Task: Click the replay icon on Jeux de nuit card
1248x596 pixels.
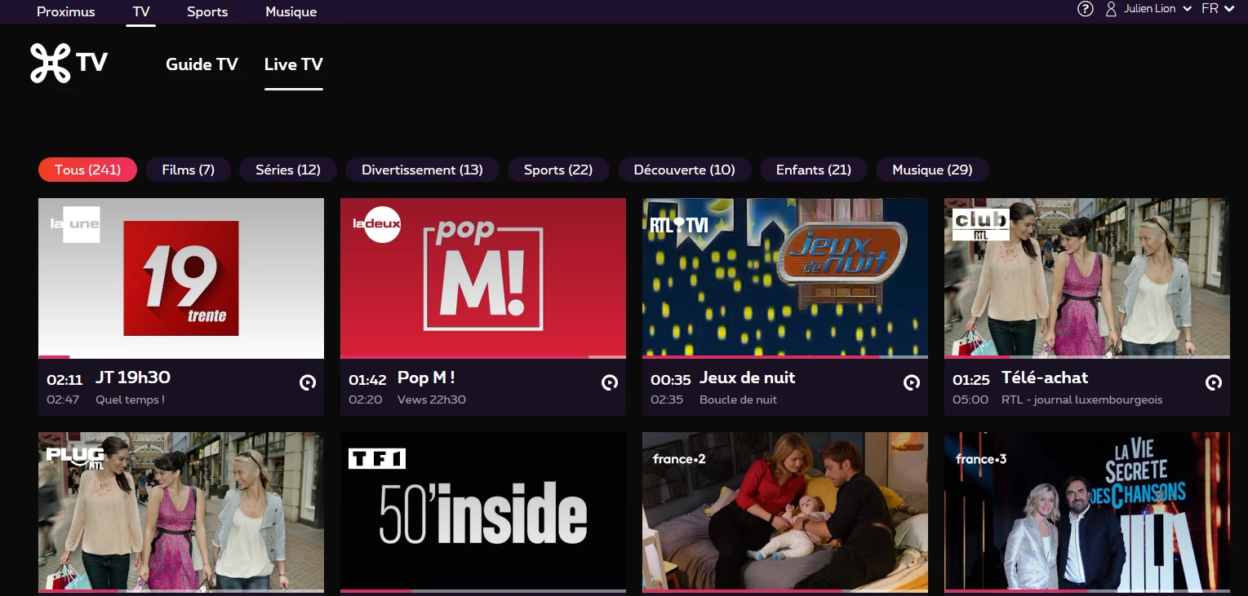Action: (x=912, y=382)
